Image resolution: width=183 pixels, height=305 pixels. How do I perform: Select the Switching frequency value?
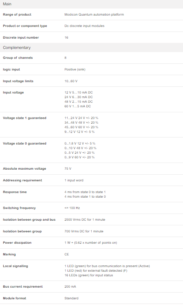(x=72, y=208)
